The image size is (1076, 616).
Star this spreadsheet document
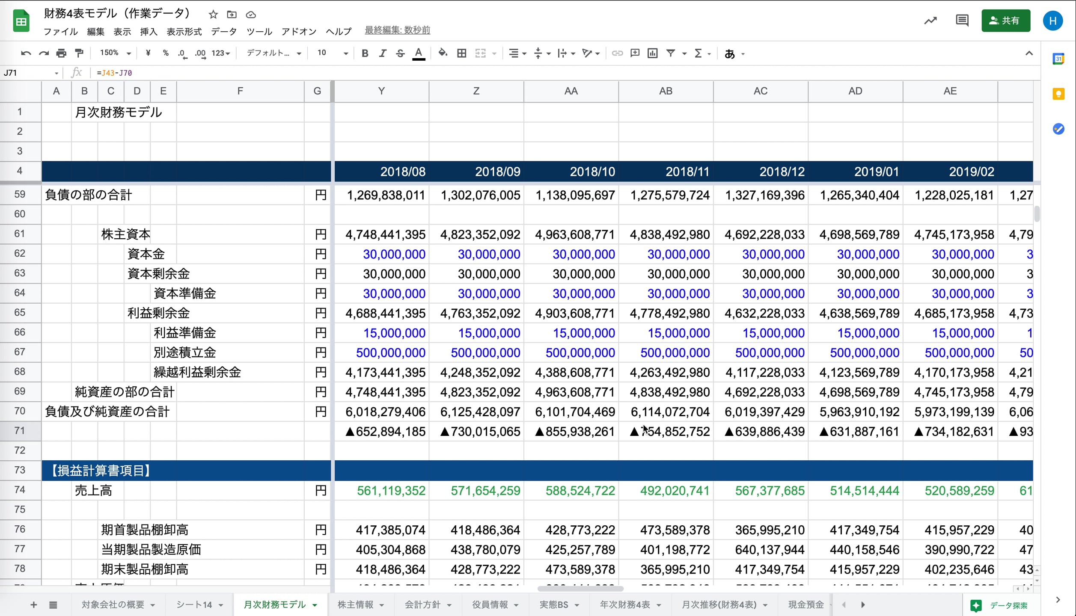[213, 15]
